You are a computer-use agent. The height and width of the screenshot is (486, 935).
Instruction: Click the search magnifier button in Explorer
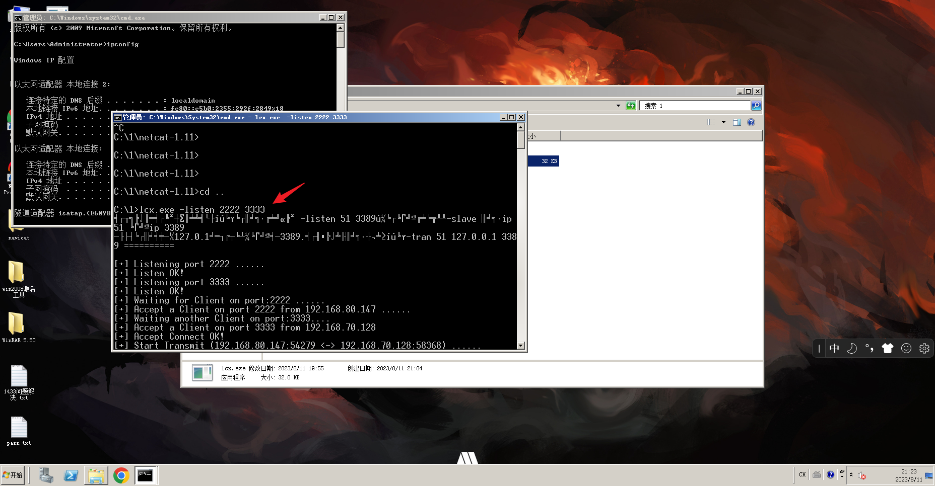tap(756, 106)
